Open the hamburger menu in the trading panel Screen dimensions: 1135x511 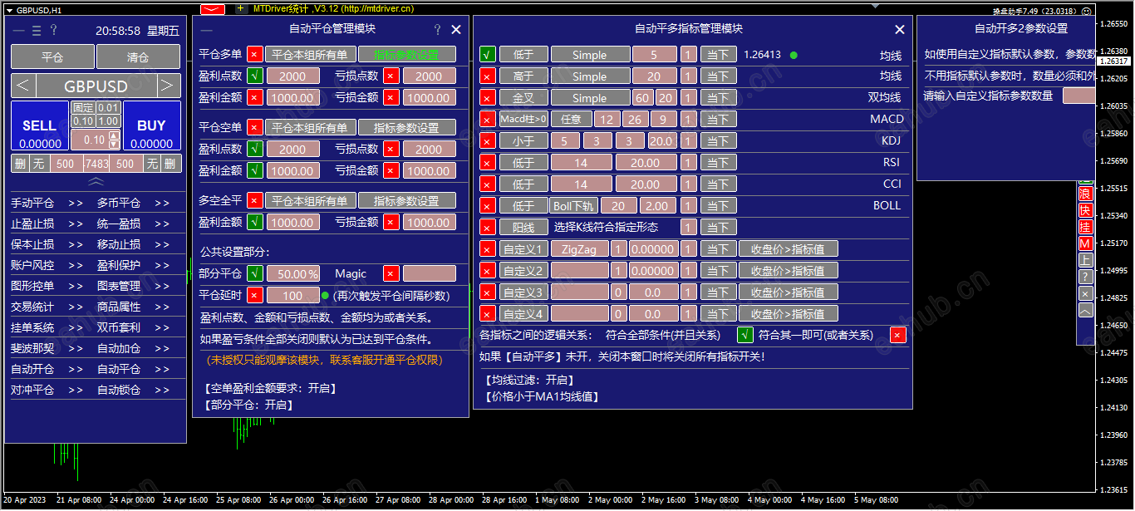pyautogui.click(x=37, y=31)
